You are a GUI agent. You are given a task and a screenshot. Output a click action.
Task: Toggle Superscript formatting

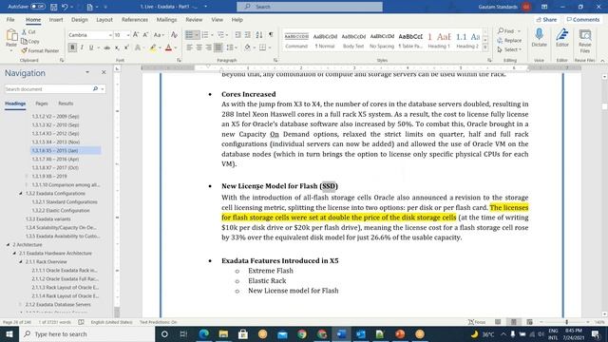(126, 47)
